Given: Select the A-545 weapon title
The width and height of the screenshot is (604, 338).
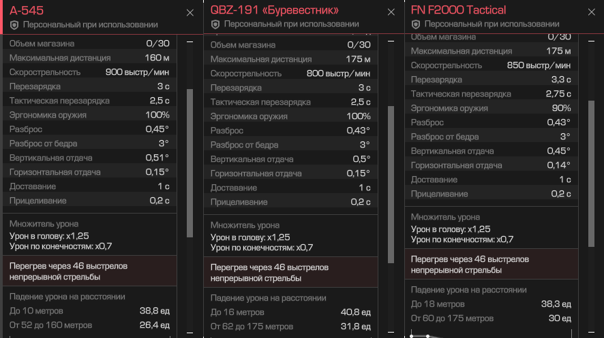Looking at the screenshot, I should click(x=27, y=11).
